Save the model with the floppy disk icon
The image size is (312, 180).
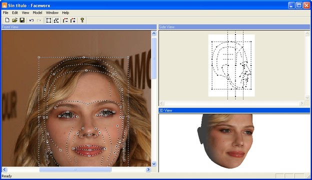[x=22, y=20]
